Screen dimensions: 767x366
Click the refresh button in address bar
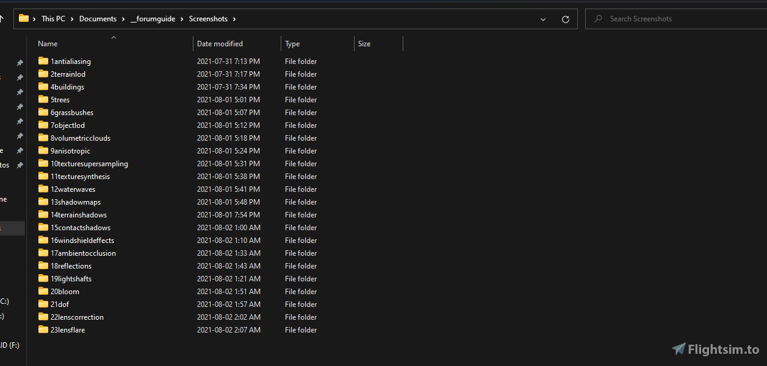click(x=565, y=19)
